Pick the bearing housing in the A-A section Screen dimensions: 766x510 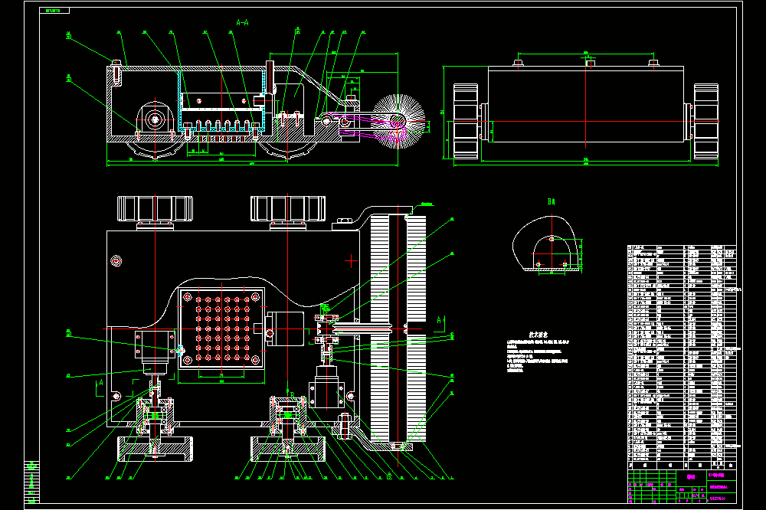click(155, 119)
